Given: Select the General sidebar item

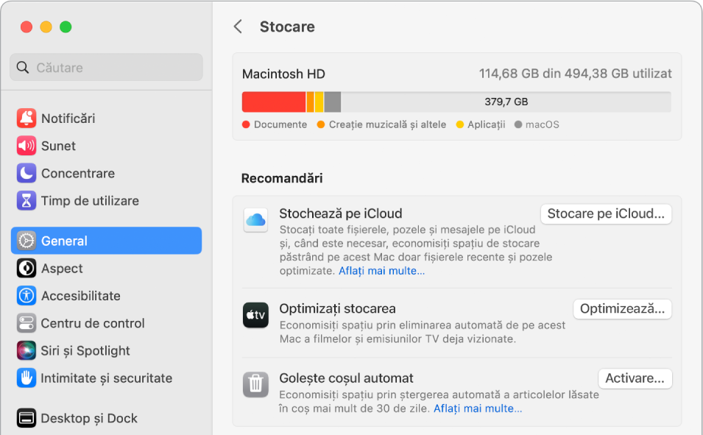Looking at the screenshot, I should pyautogui.click(x=66, y=241).
